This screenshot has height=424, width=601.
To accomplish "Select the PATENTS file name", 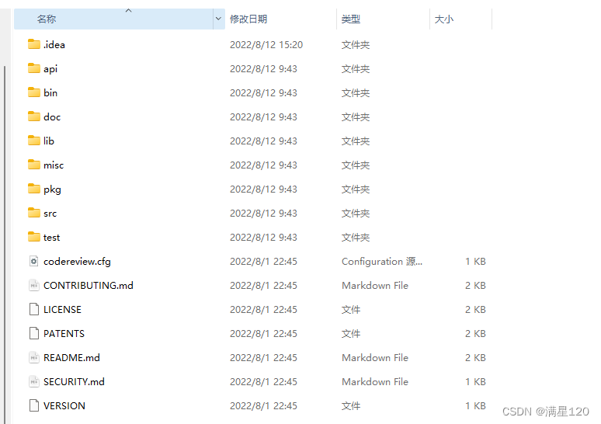I will pos(64,333).
